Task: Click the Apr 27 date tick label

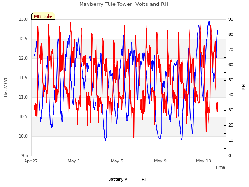Action: tap(31, 161)
